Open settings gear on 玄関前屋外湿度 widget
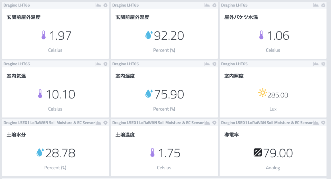This screenshot has width=331, height=179. (x=214, y=5)
